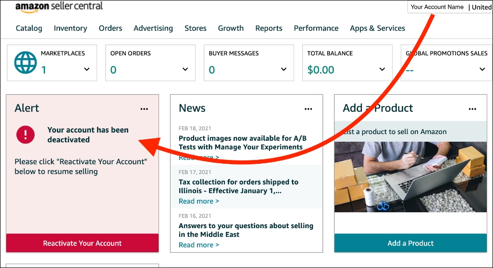Click the teal Add a Product button

(410, 243)
